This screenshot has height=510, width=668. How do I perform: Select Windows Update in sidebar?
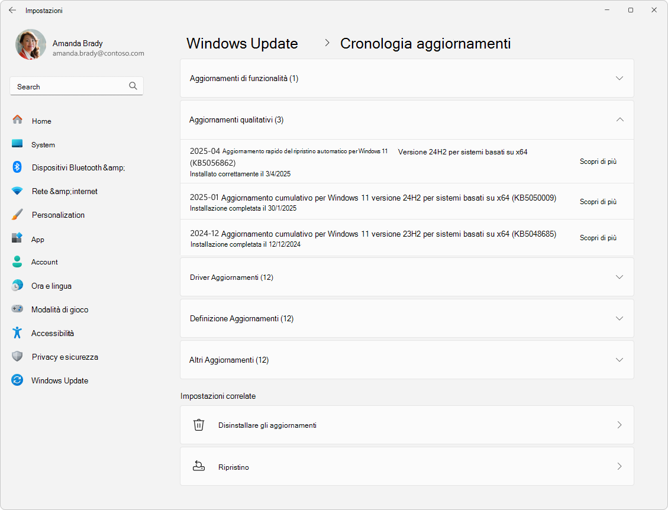pos(60,380)
